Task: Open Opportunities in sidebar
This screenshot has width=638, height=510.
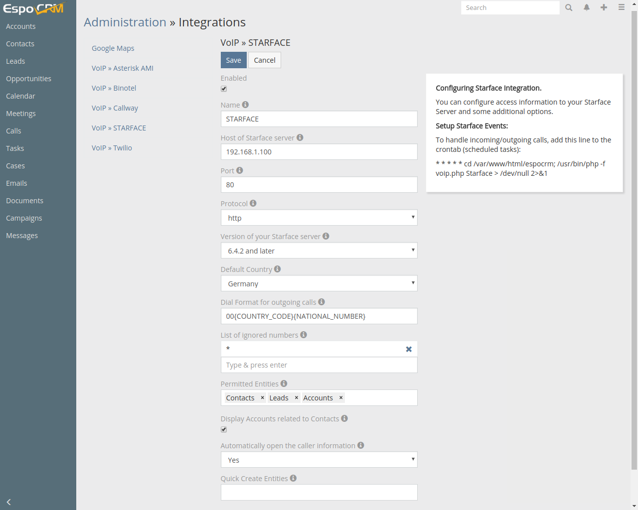Action: 28,79
